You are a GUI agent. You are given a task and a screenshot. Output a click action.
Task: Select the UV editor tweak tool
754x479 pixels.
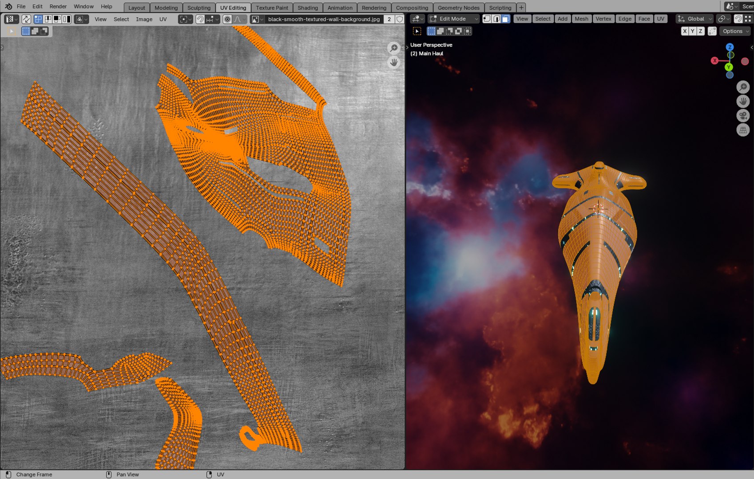[x=12, y=31]
